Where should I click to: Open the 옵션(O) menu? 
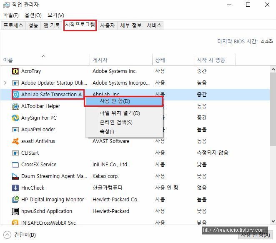click(33, 15)
